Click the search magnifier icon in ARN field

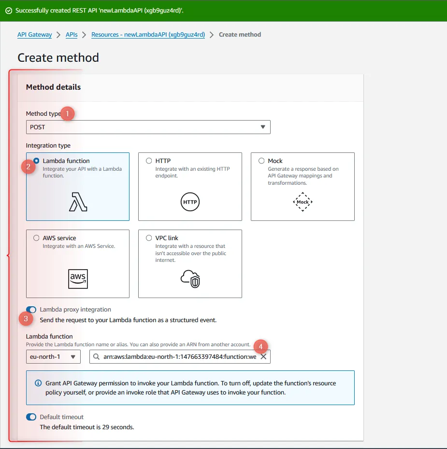(x=96, y=357)
